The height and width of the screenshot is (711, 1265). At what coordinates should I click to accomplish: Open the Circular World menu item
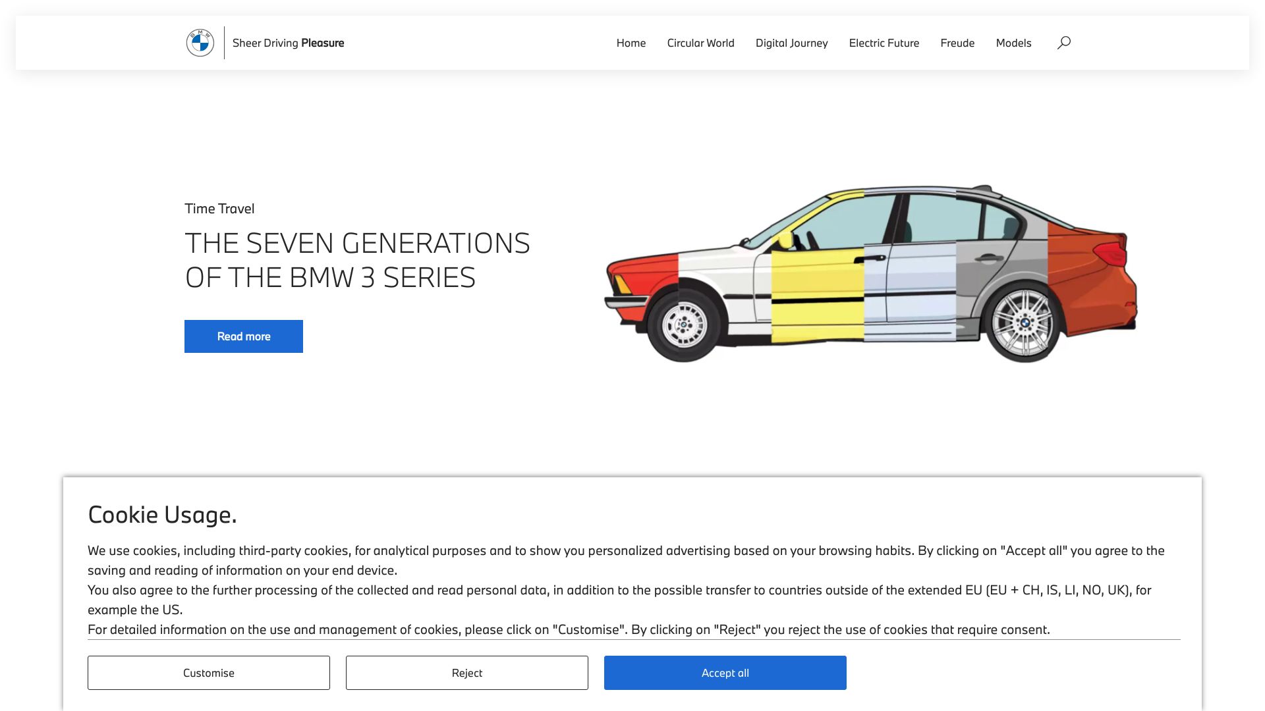click(x=700, y=43)
